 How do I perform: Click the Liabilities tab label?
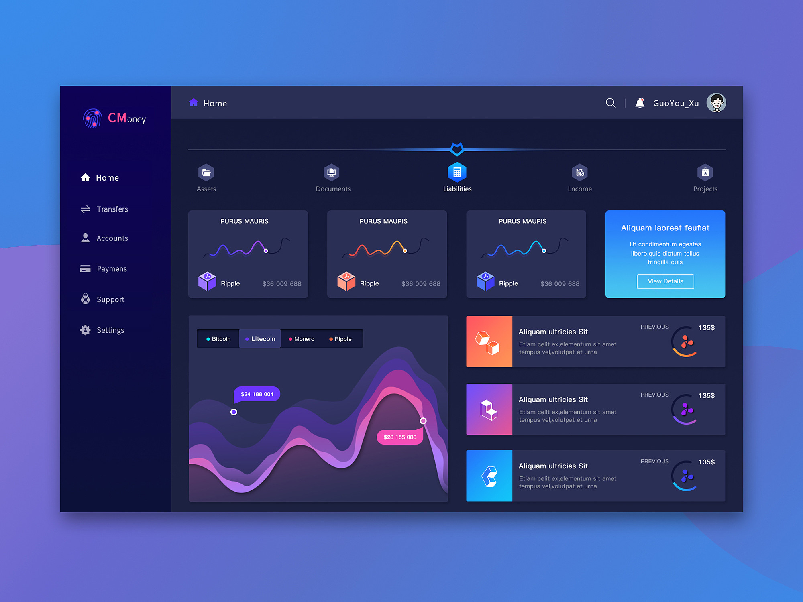pos(457,189)
